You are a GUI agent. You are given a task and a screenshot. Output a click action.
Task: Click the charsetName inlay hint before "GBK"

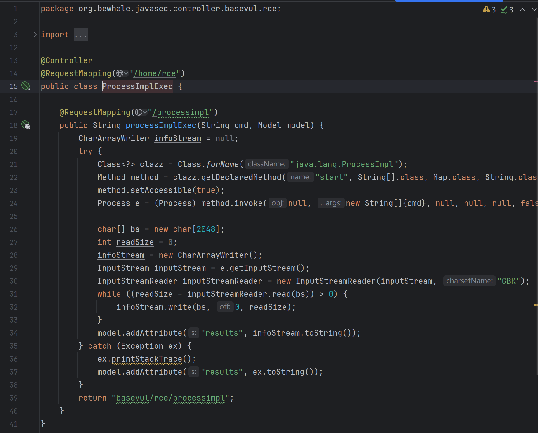[x=469, y=281]
